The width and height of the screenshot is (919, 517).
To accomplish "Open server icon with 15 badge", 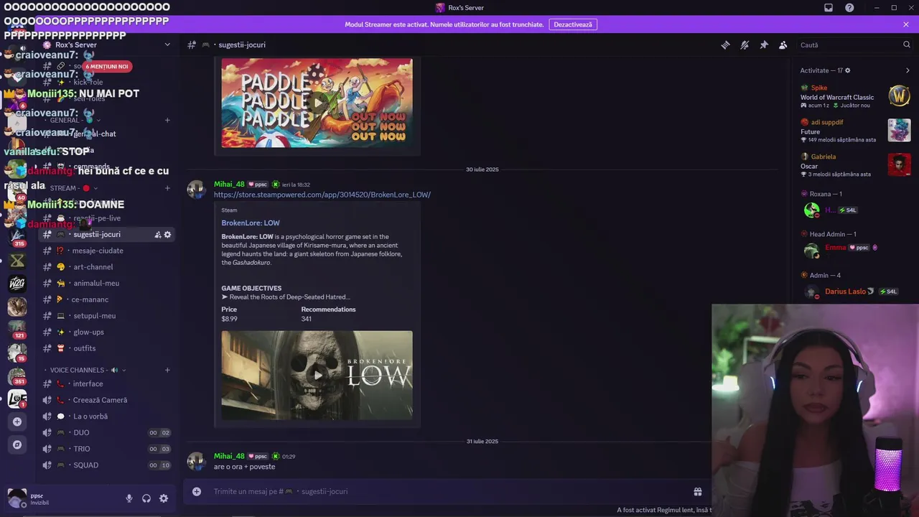I will click(x=17, y=352).
